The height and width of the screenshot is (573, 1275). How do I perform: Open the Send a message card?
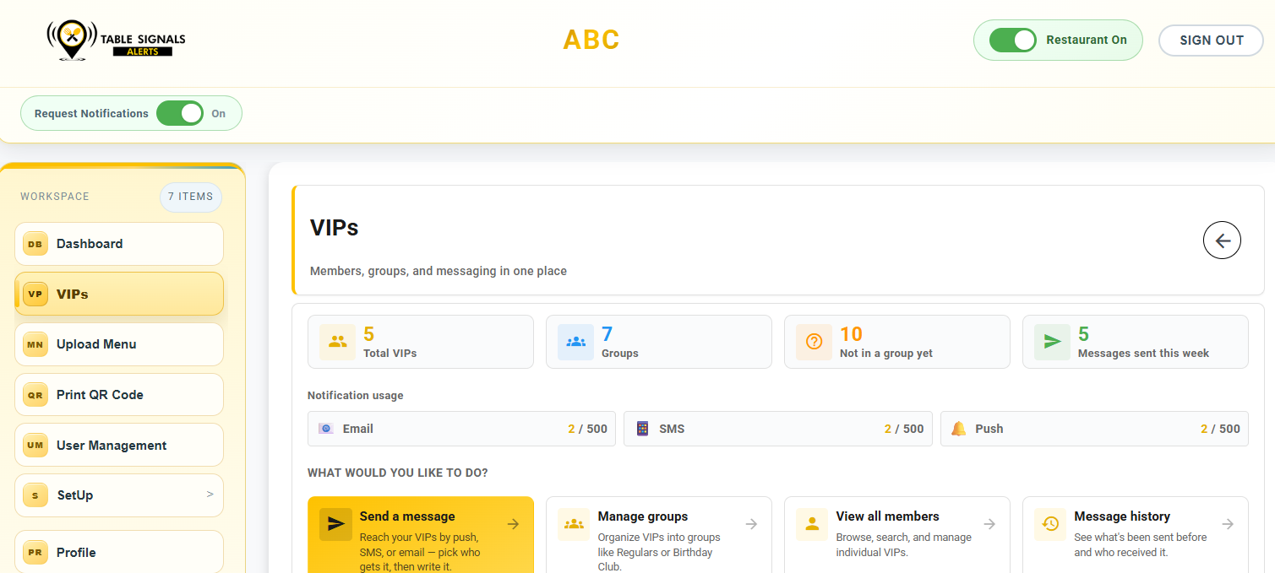[421, 535]
